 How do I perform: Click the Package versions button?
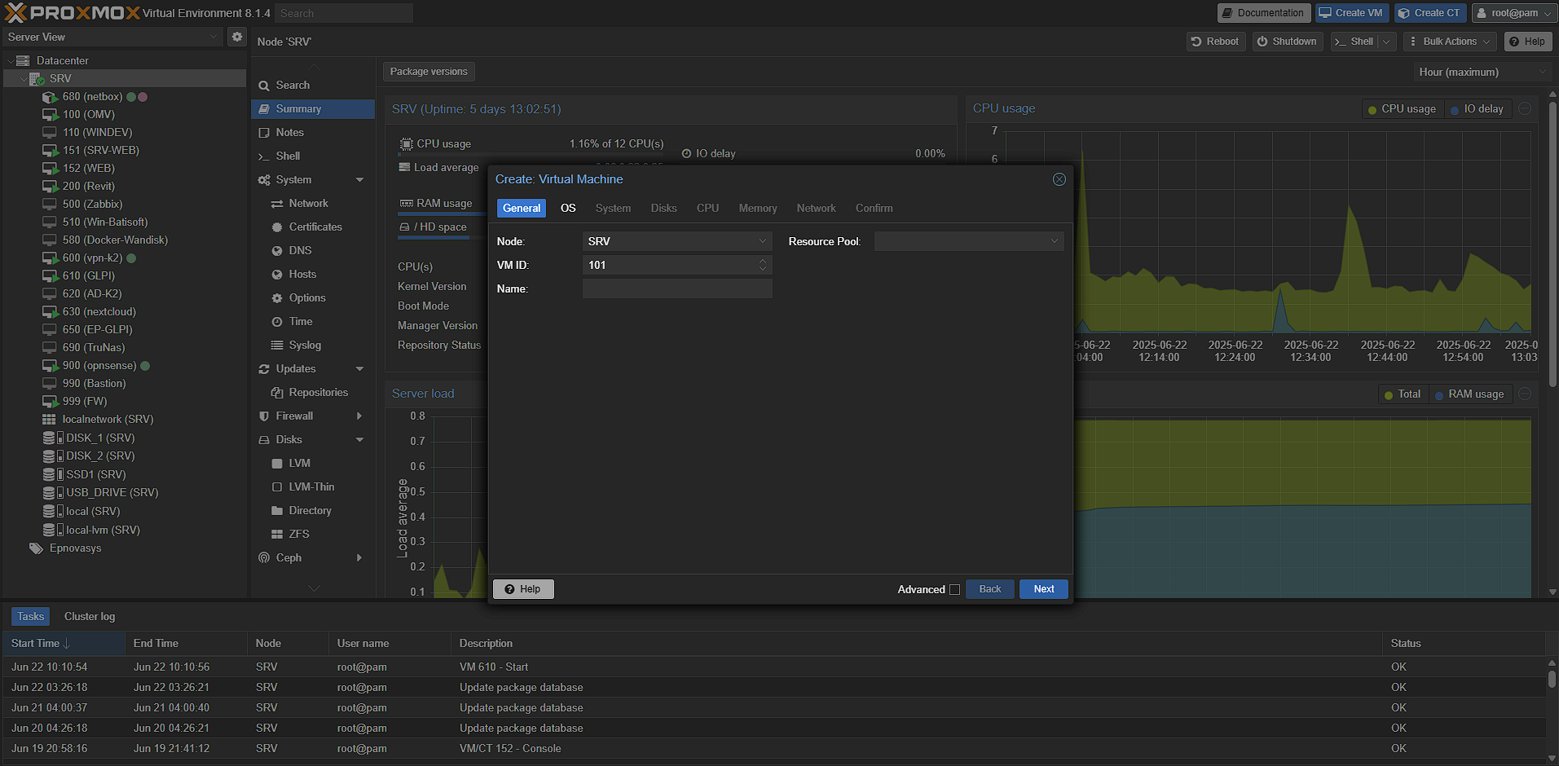(429, 72)
